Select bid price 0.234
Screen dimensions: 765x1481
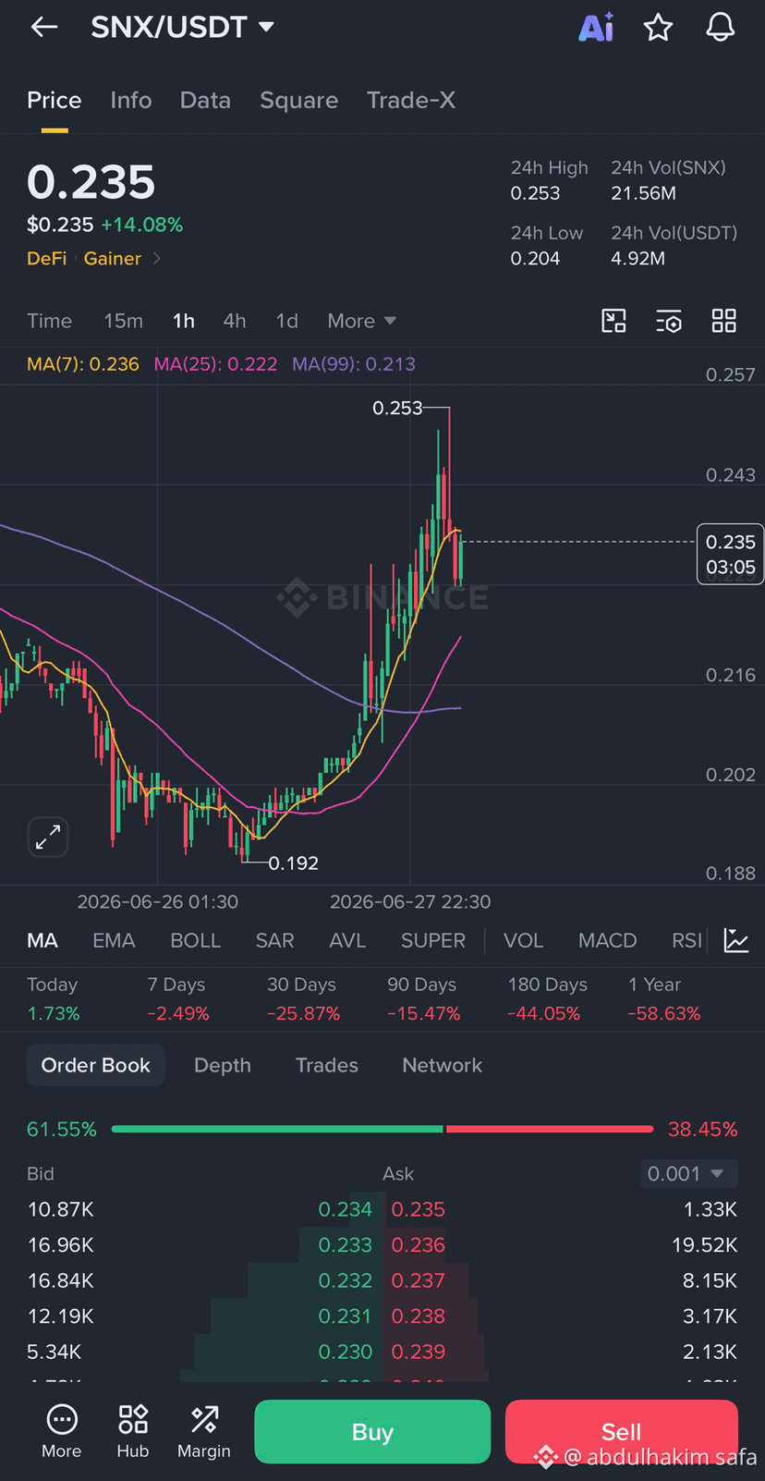[345, 1209]
